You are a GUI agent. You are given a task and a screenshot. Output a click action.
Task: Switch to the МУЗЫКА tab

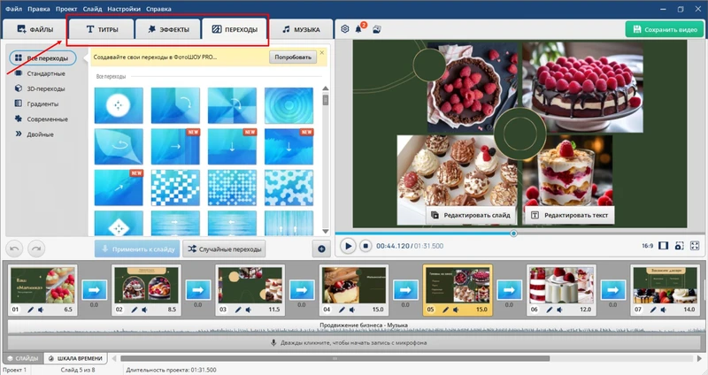[301, 29]
